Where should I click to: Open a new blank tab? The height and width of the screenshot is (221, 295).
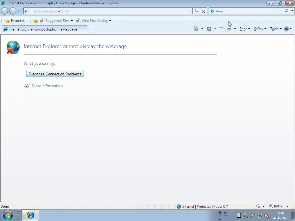(92, 30)
